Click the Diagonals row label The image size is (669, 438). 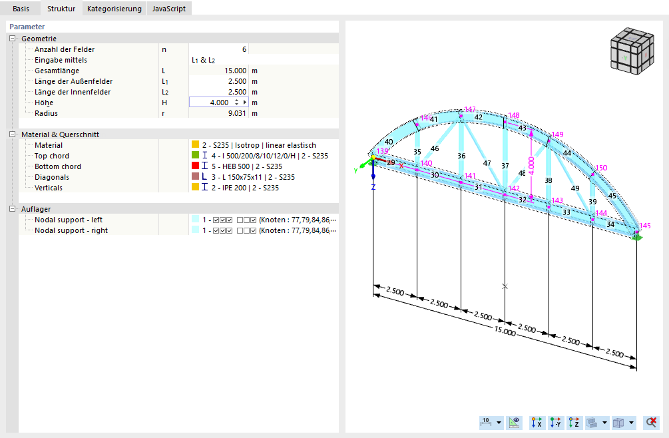(x=52, y=177)
